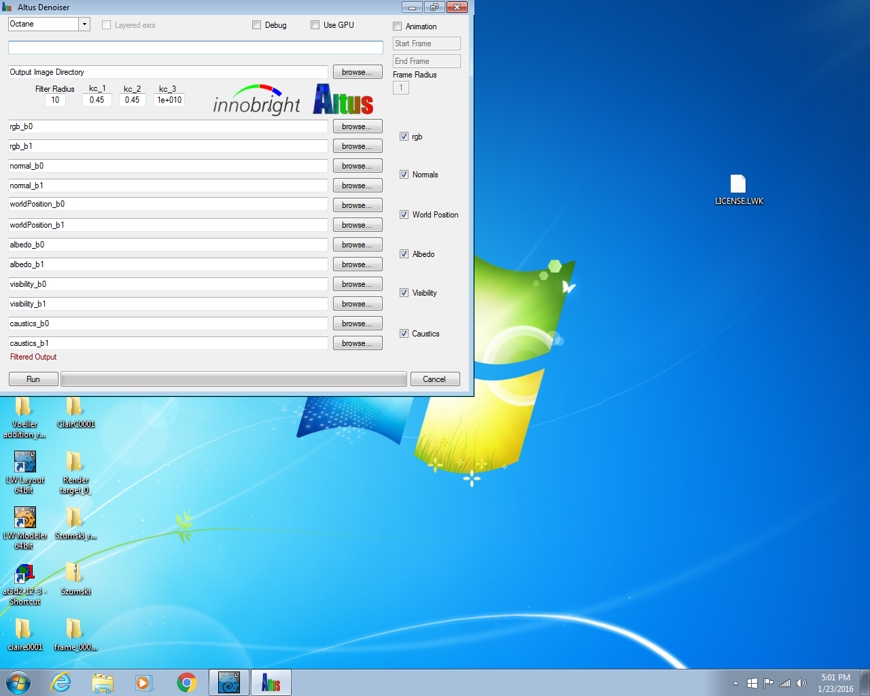Toggle the Layered exrs checkbox
The height and width of the screenshot is (696, 870).
point(106,25)
